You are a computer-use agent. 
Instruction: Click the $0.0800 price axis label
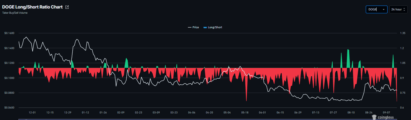[9, 93]
